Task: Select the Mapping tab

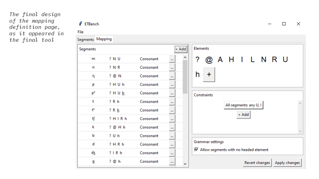Action: [x=104, y=39]
